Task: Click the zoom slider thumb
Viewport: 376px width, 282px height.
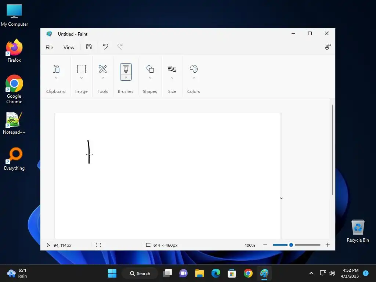Action: (x=291, y=245)
